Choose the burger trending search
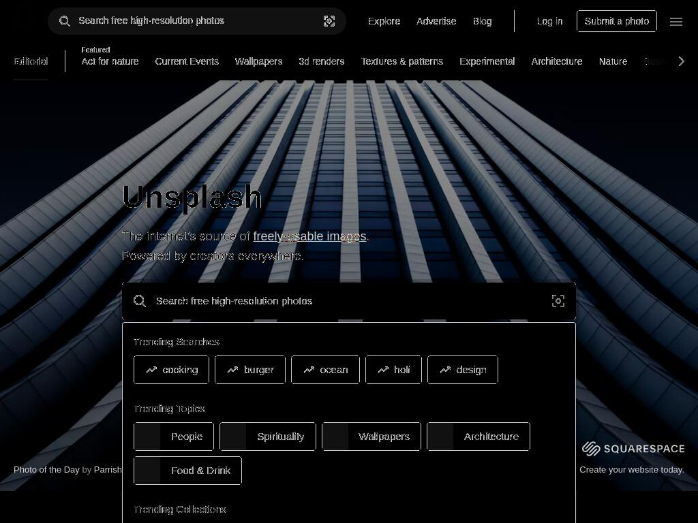Screen dimensions: 698x523 point(250,370)
